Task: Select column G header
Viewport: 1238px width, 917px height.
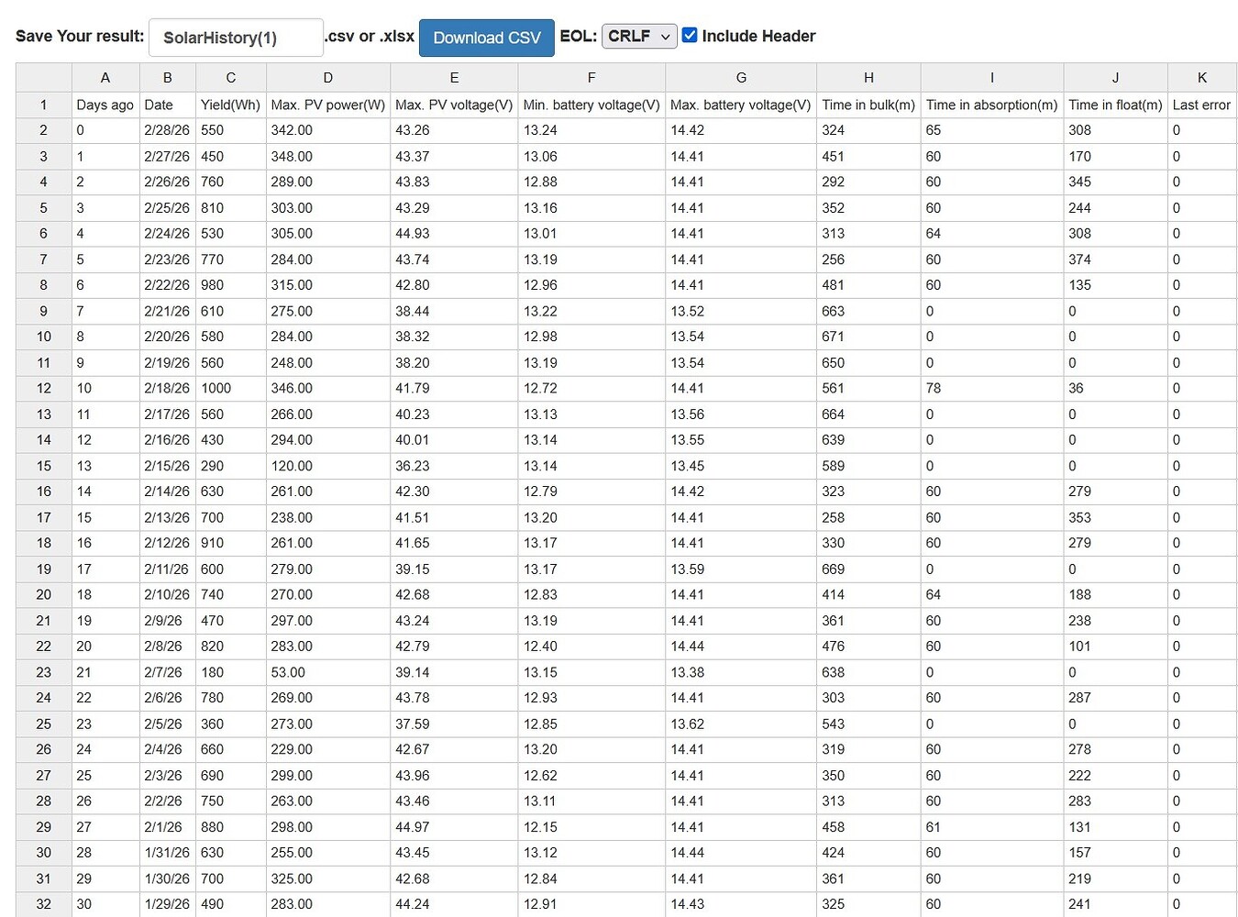Action: (740, 78)
